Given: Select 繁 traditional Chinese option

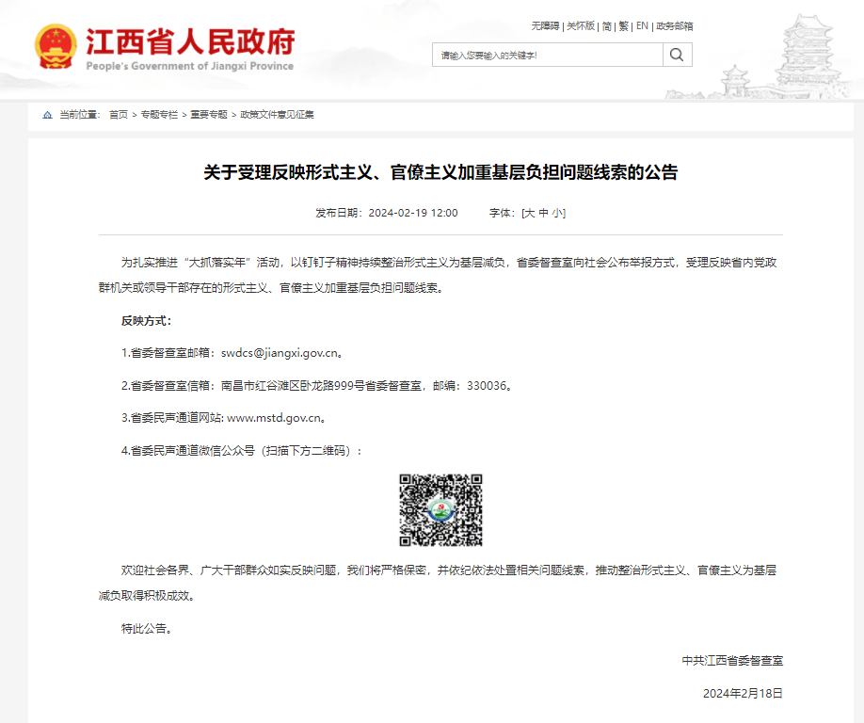Looking at the screenshot, I should 623,26.
